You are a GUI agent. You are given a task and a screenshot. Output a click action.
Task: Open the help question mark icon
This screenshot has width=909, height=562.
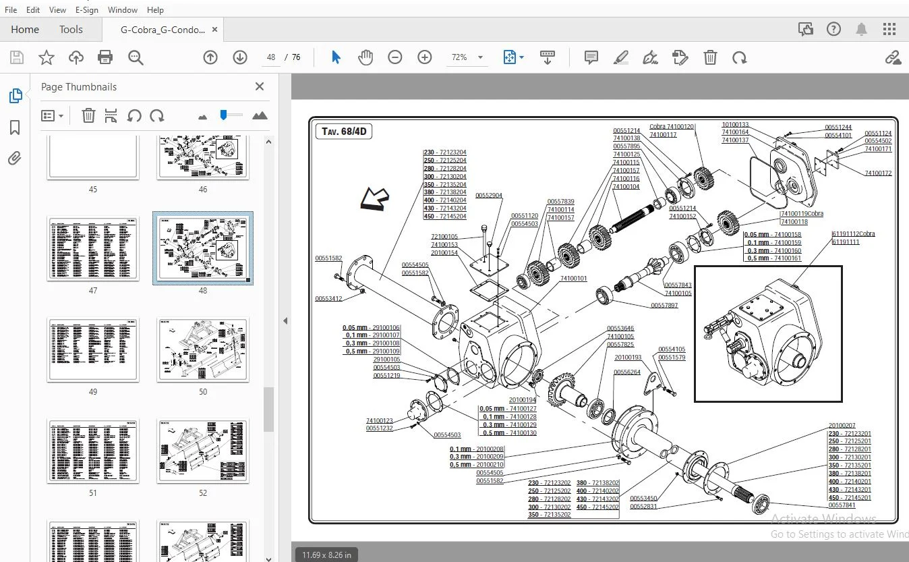(834, 29)
